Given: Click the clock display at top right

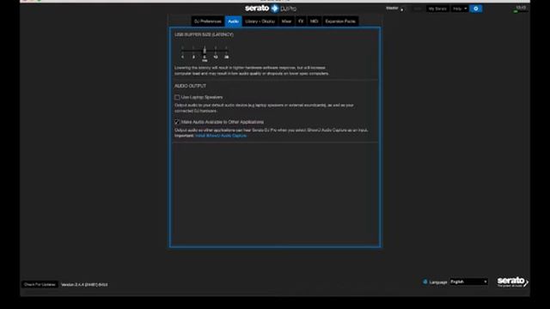Looking at the screenshot, I should pos(521,8).
